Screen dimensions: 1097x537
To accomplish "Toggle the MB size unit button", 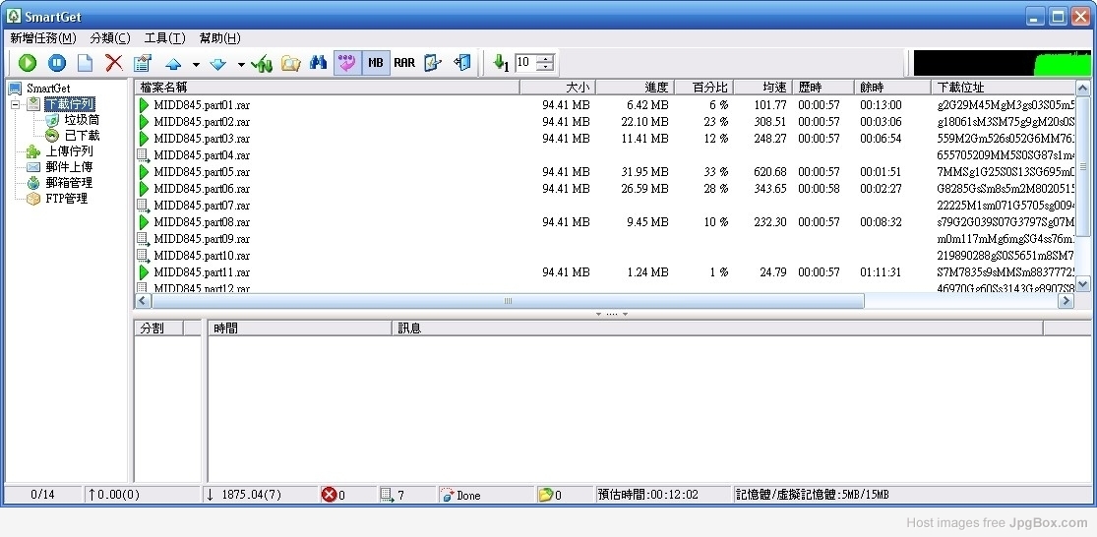I will click(x=376, y=63).
